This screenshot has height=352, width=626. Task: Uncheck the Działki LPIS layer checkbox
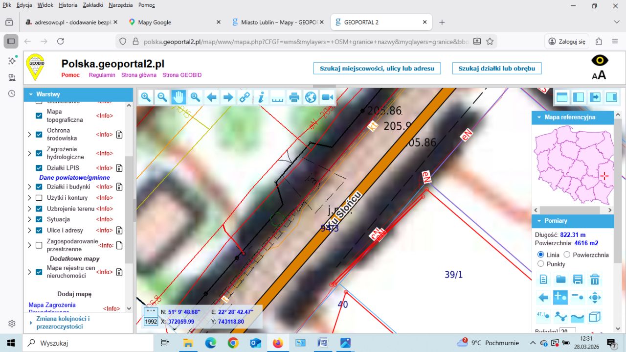(x=39, y=168)
